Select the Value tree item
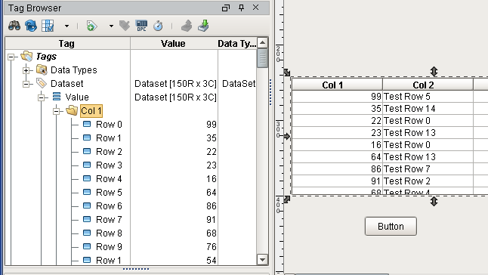Image resolution: width=488 pixels, height=275 pixels. pos(77,97)
